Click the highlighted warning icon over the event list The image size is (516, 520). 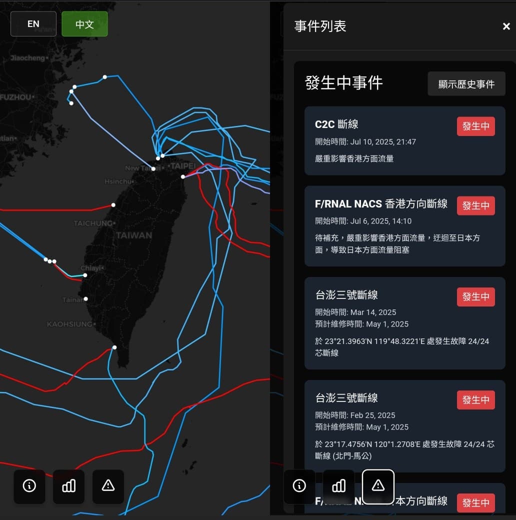378,486
